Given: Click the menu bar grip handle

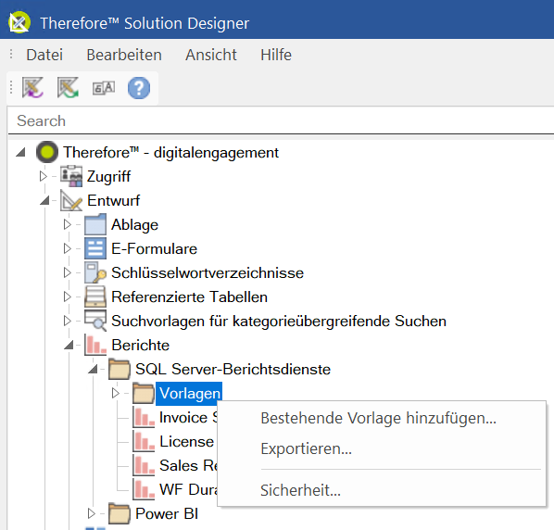Looking at the screenshot, I should tap(11, 54).
